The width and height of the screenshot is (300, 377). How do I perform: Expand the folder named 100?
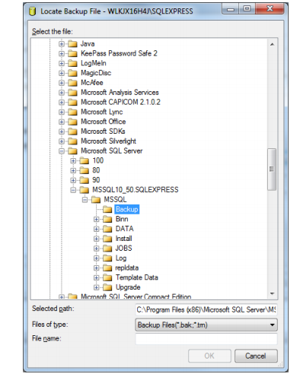click(73, 161)
